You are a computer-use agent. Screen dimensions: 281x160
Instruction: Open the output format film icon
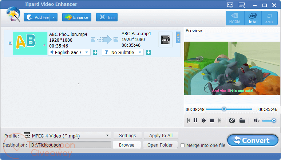tap(165, 40)
